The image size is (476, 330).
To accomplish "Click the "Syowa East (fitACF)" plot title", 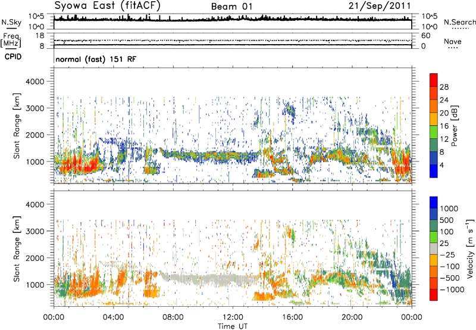I will 107,6.
